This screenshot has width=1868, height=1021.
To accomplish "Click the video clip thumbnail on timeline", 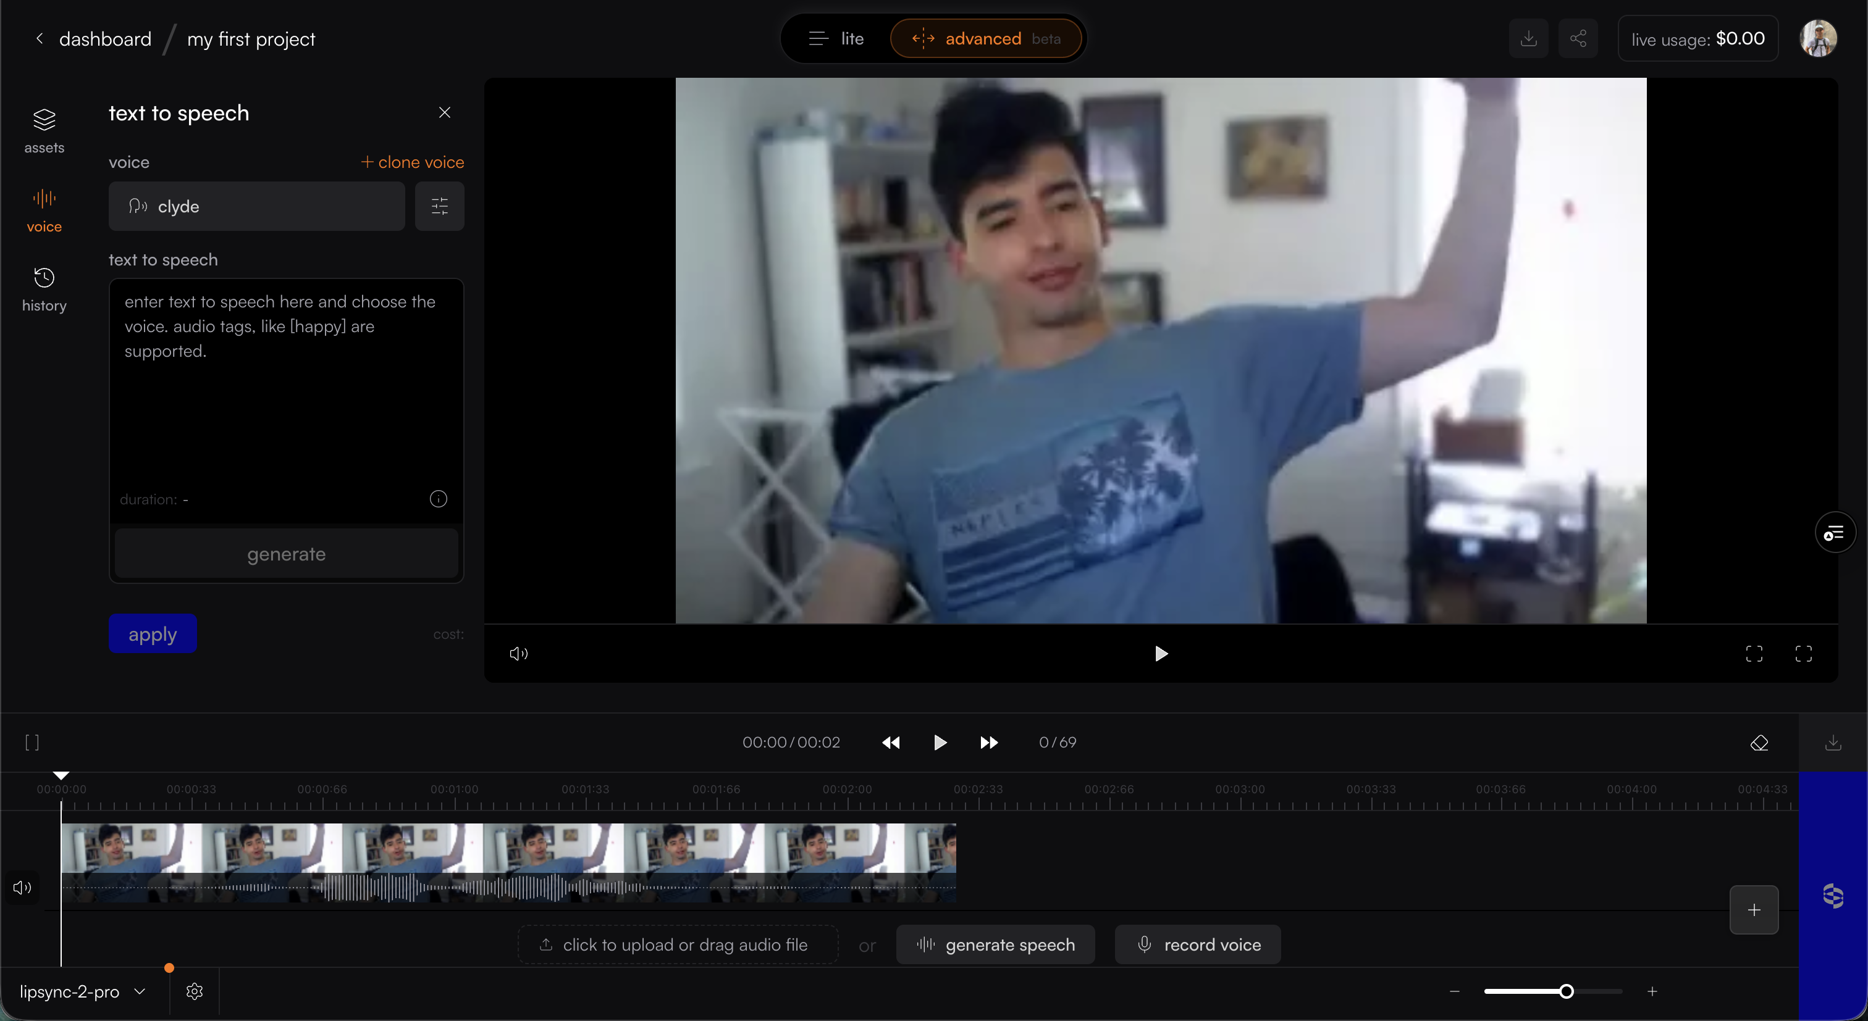I will click(x=508, y=863).
